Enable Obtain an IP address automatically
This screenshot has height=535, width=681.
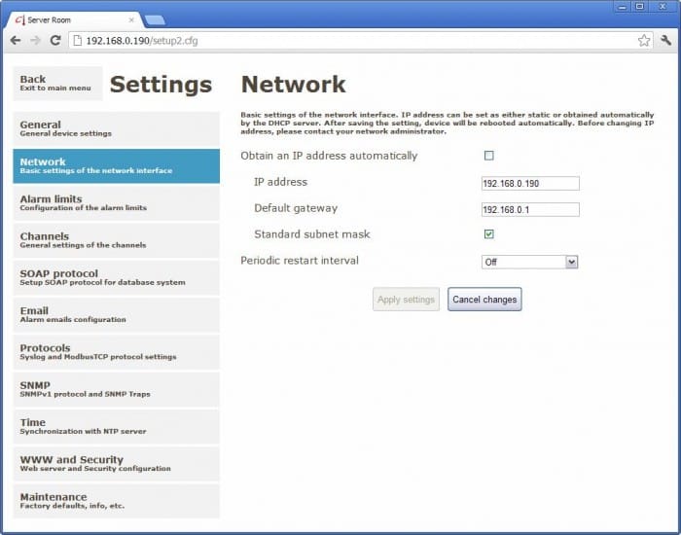(x=488, y=156)
